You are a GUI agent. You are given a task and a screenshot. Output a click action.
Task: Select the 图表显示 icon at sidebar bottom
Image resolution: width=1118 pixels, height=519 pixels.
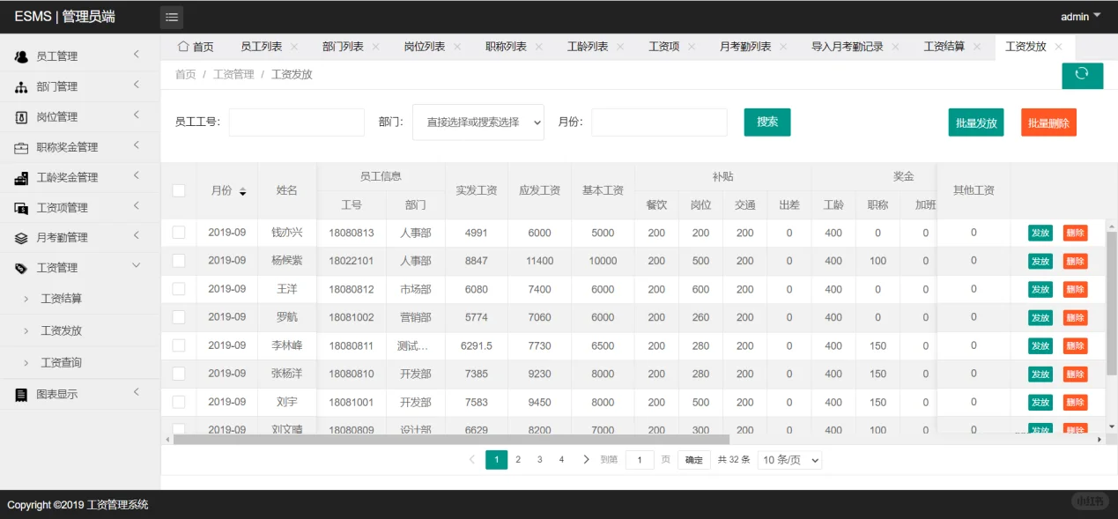(x=19, y=394)
